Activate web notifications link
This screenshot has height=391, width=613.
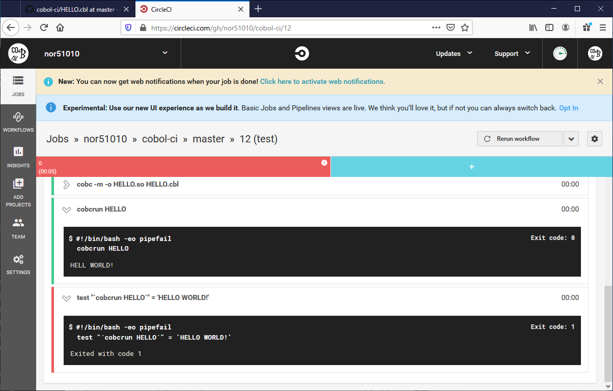[x=322, y=81]
